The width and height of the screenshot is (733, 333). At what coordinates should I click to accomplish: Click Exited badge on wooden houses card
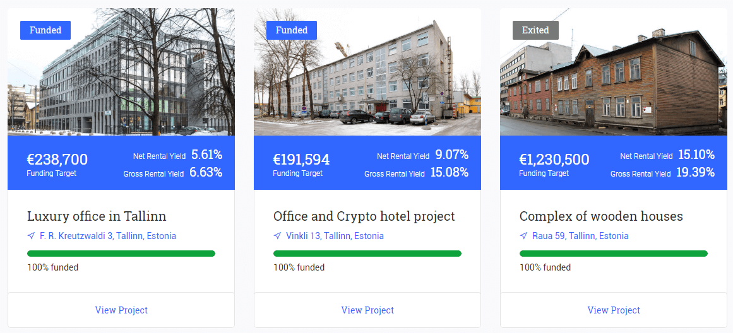[x=535, y=30]
